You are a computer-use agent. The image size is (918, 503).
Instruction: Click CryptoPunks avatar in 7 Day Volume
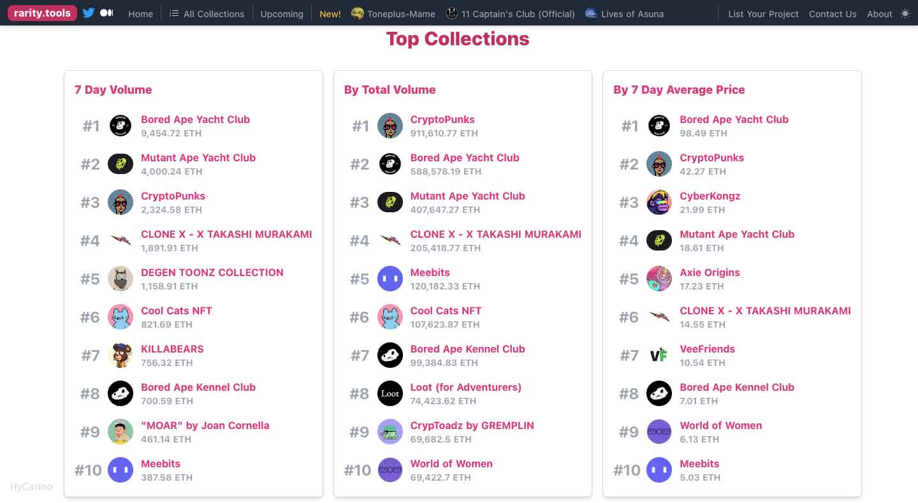pos(120,202)
